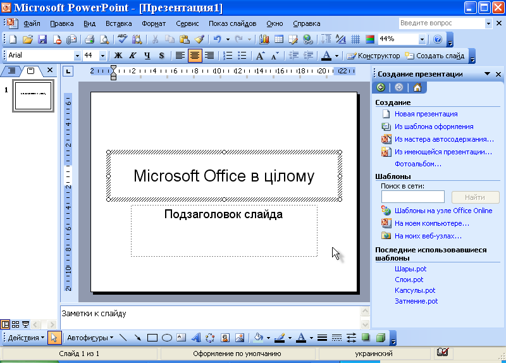Create a new blank presentation from toolbar

pos(13,39)
